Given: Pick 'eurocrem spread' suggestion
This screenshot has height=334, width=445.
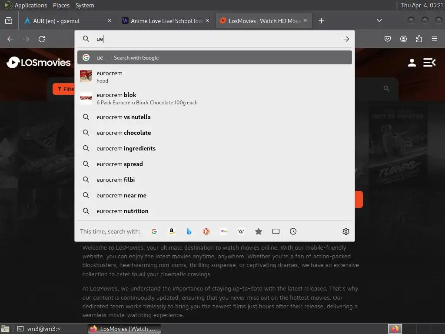Looking at the screenshot, I should tap(215, 164).
